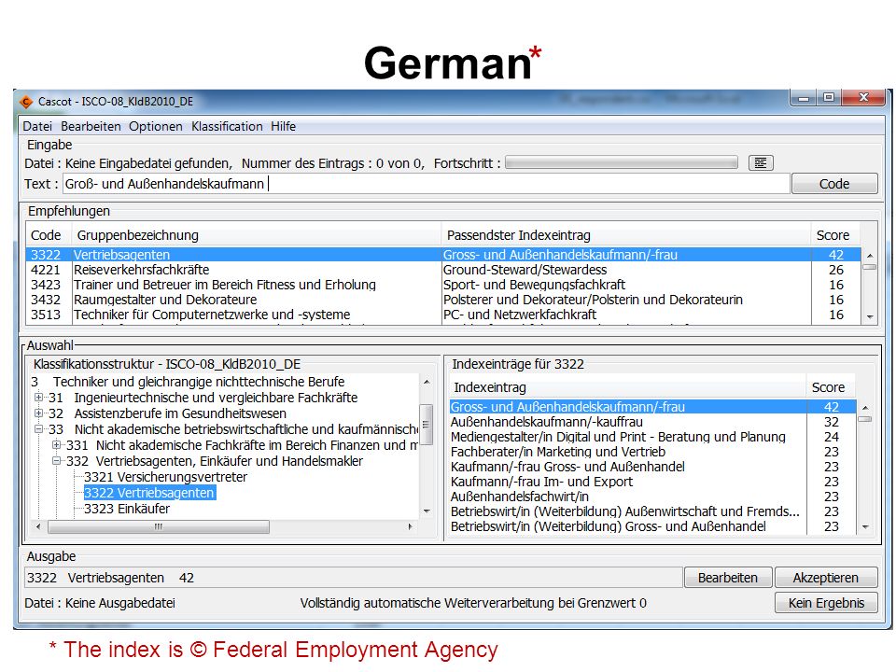The width and height of the screenshot is (896, 672).
Task: Select index entry Außenhandelskaufmann/-kauffrau
Action: pyautogui.click(x=652, y=422)
